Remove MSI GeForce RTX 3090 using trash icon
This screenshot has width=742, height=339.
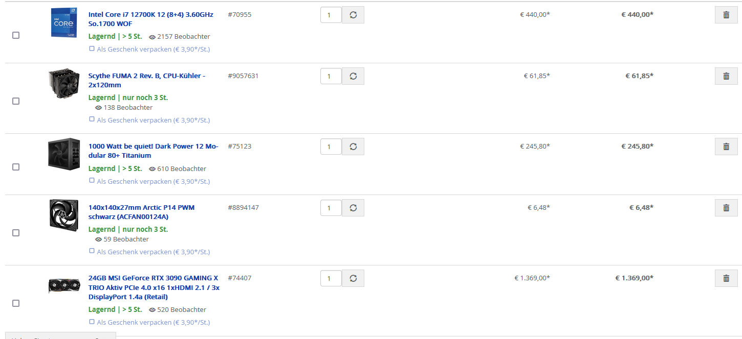pos(726,278)
